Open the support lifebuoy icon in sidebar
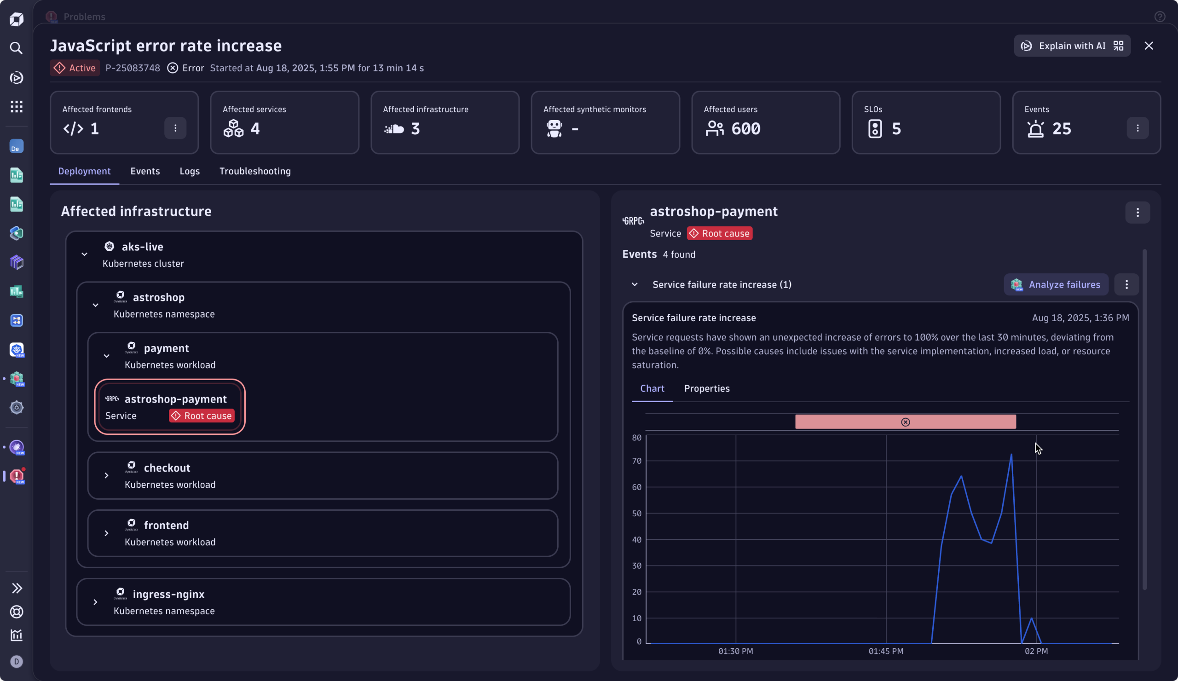This screenshot has width=1178, height=681. pyautogui.click(x=17, y=612)
